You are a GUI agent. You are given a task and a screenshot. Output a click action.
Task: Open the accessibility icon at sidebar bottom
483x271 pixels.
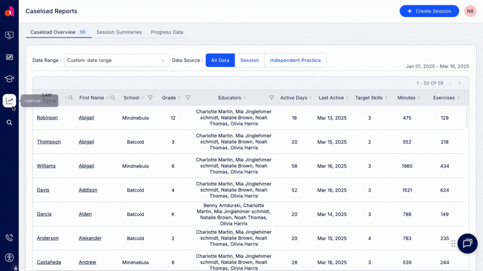(x=9, y=257)
